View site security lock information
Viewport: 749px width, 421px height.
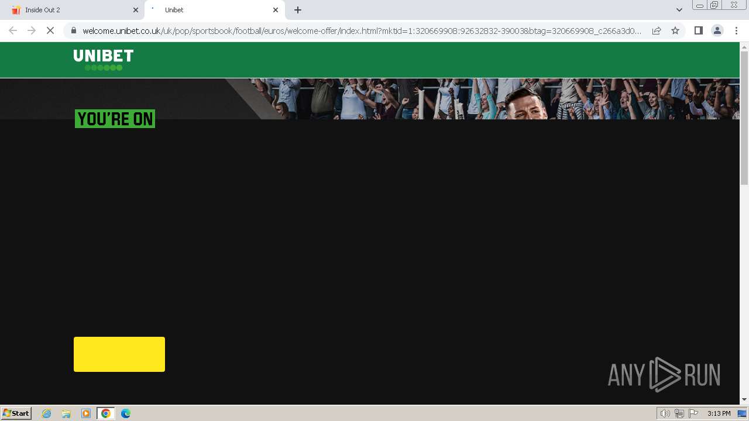tap(73, 30)
